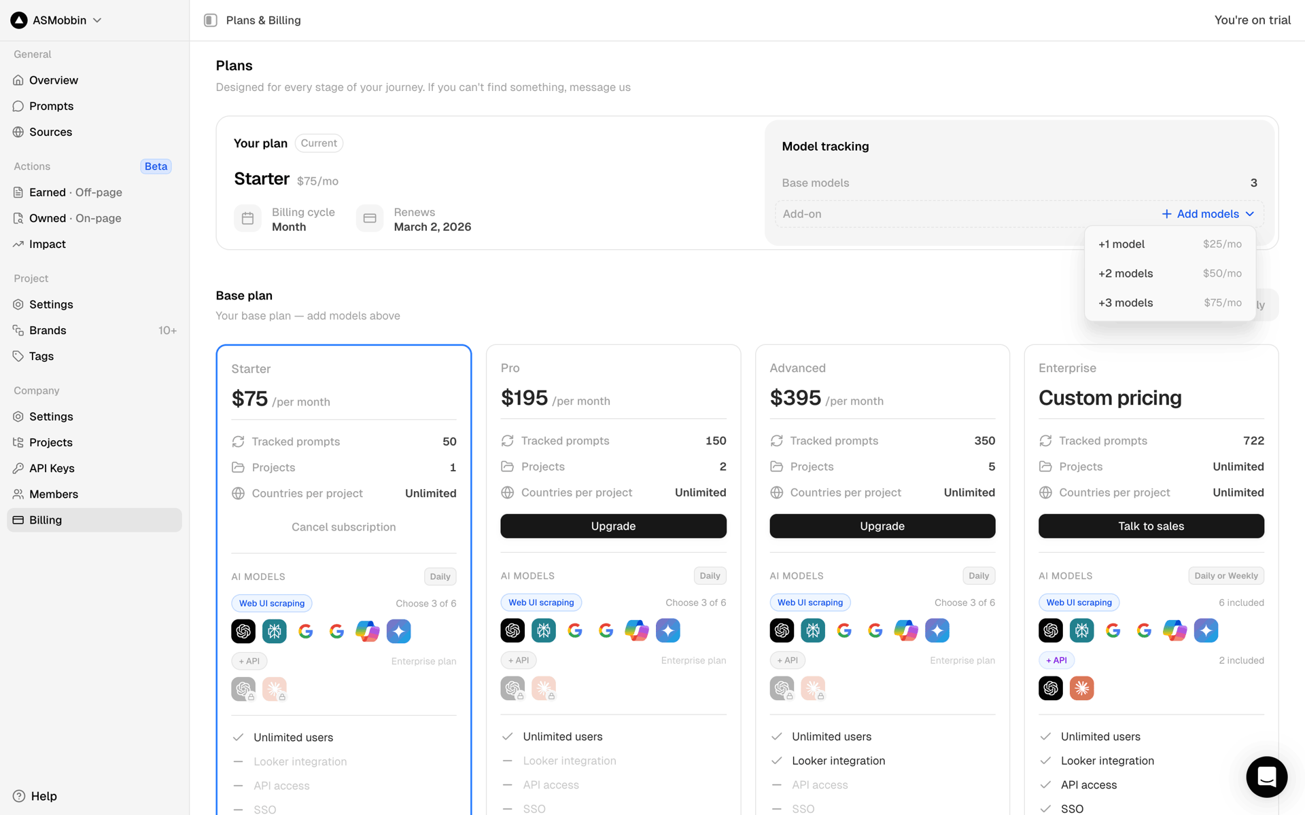Open Impact in the sidebar
1305x815 pixels.
click(x=94, y=244)
